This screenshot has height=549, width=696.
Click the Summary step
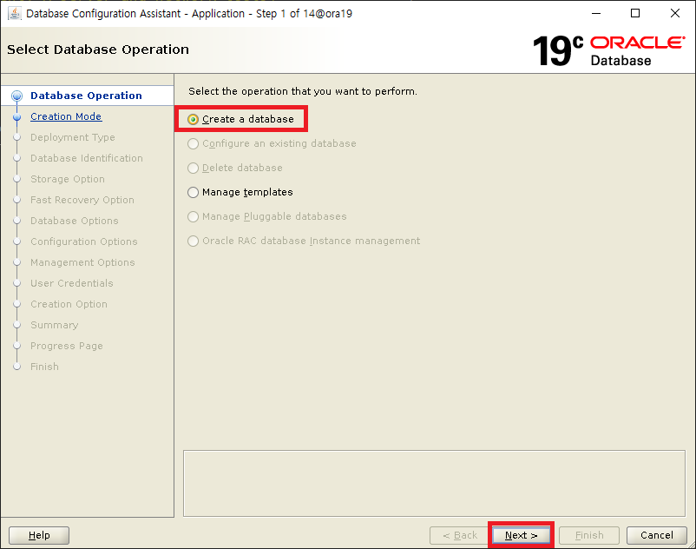54,325
